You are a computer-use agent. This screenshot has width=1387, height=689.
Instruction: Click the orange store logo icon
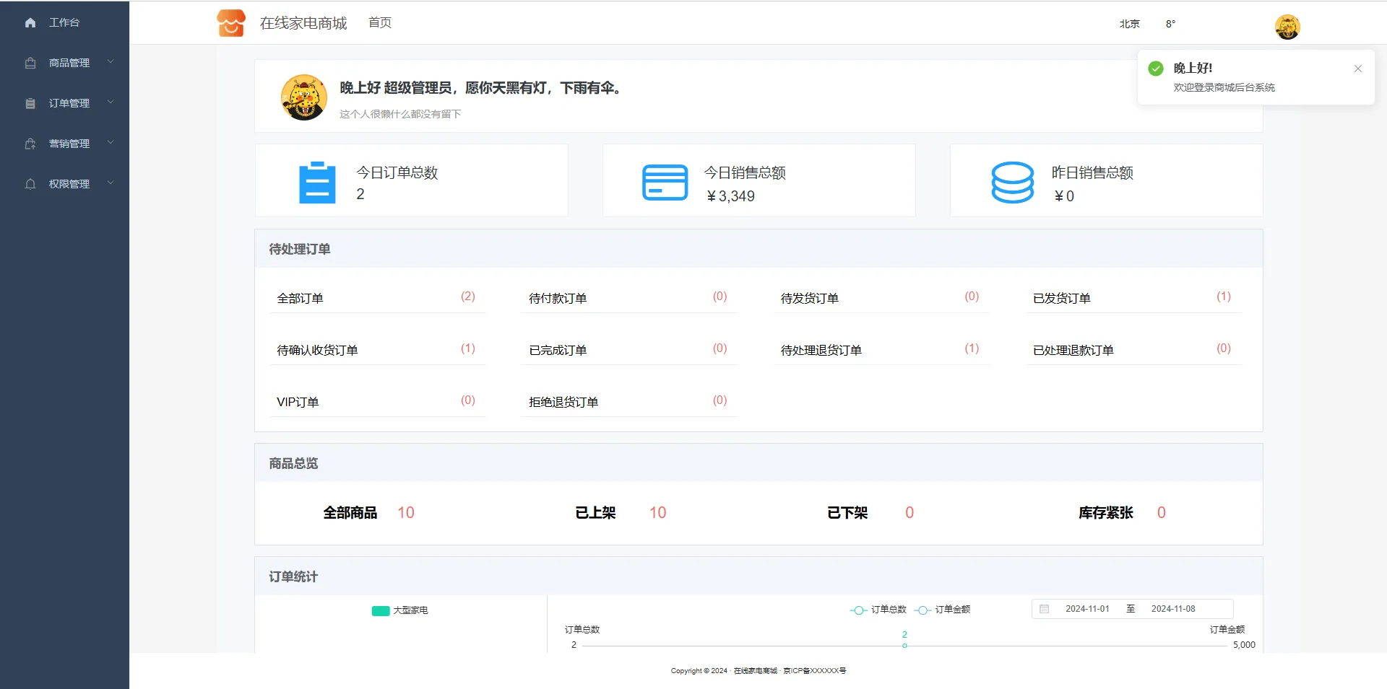coord(231,23)
